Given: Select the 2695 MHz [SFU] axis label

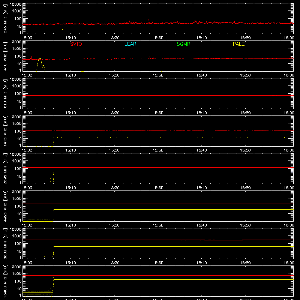Looking at the screenshot, I should (x=5, y=168).
